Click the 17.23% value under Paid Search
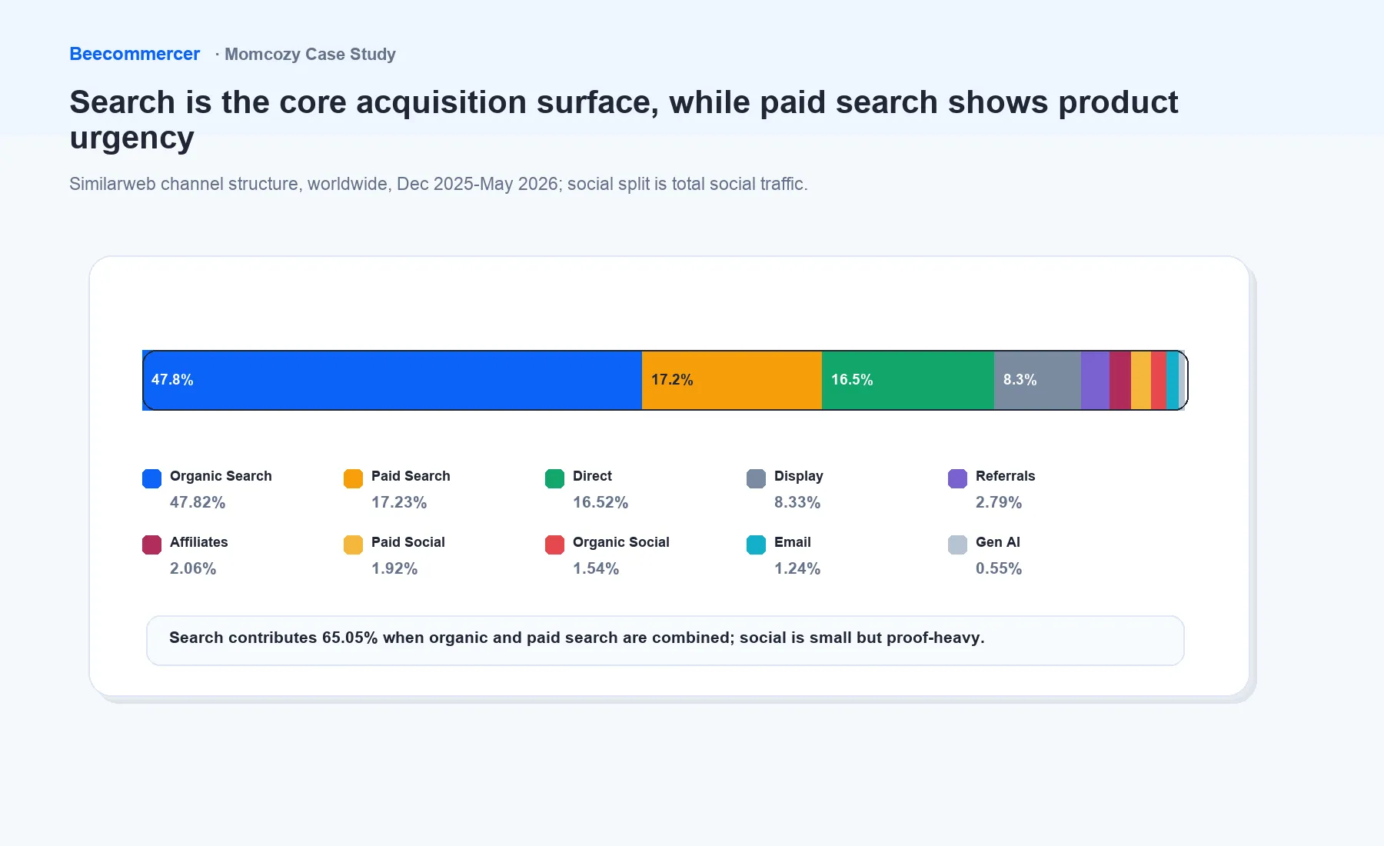This screenshot has height=846, width=1384. click(399, 502)
